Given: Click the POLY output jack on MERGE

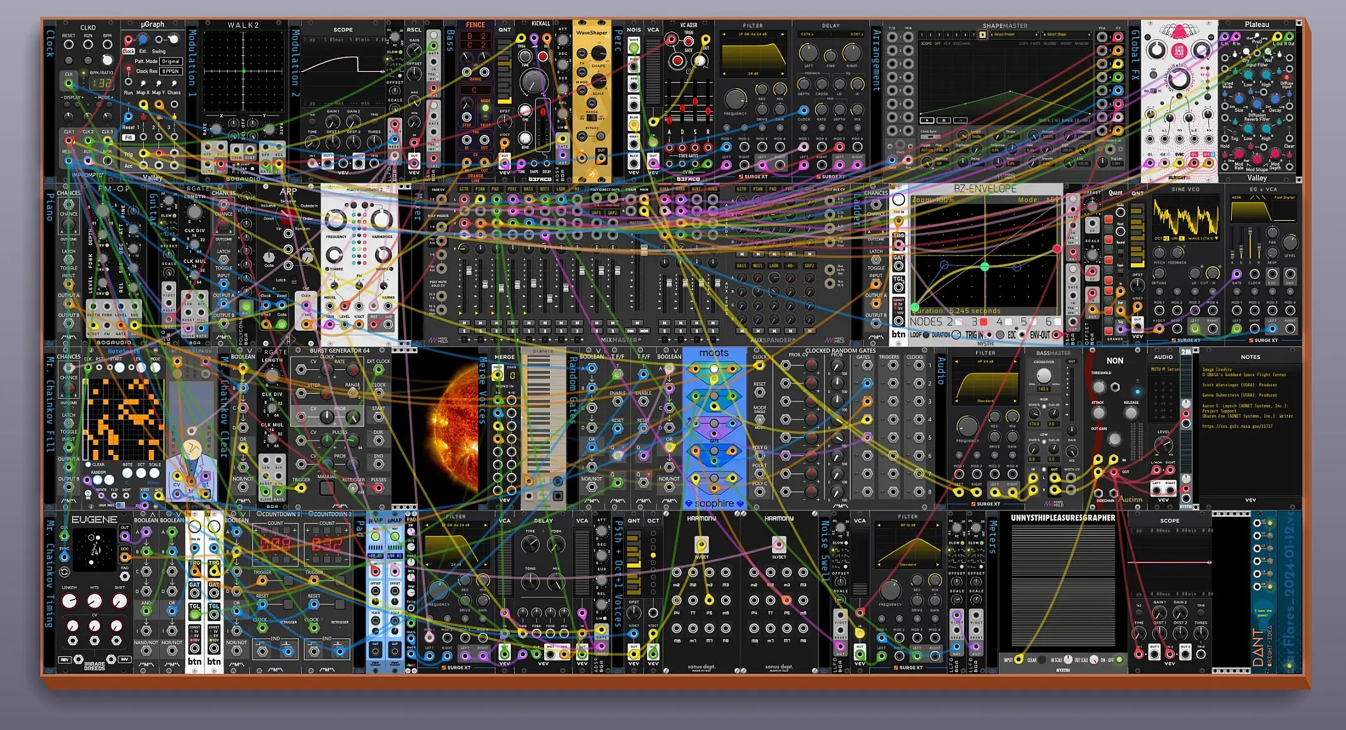Looking at the screenshot, I should [498, 375].
